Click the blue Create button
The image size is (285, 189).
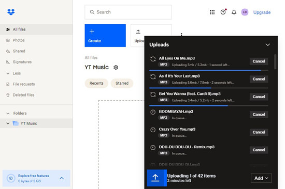105,36
